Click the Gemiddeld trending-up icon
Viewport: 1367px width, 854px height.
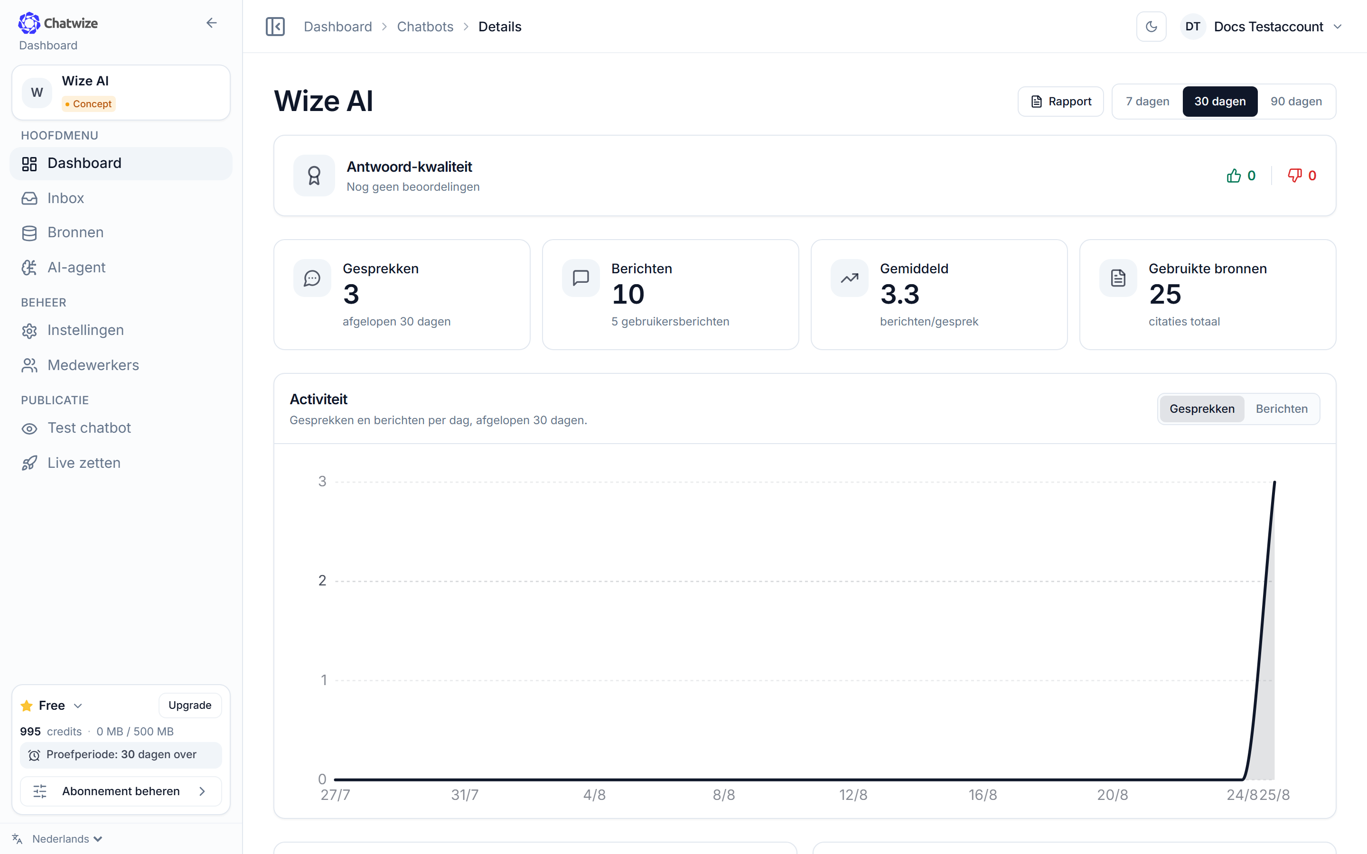tap(849, 278)
